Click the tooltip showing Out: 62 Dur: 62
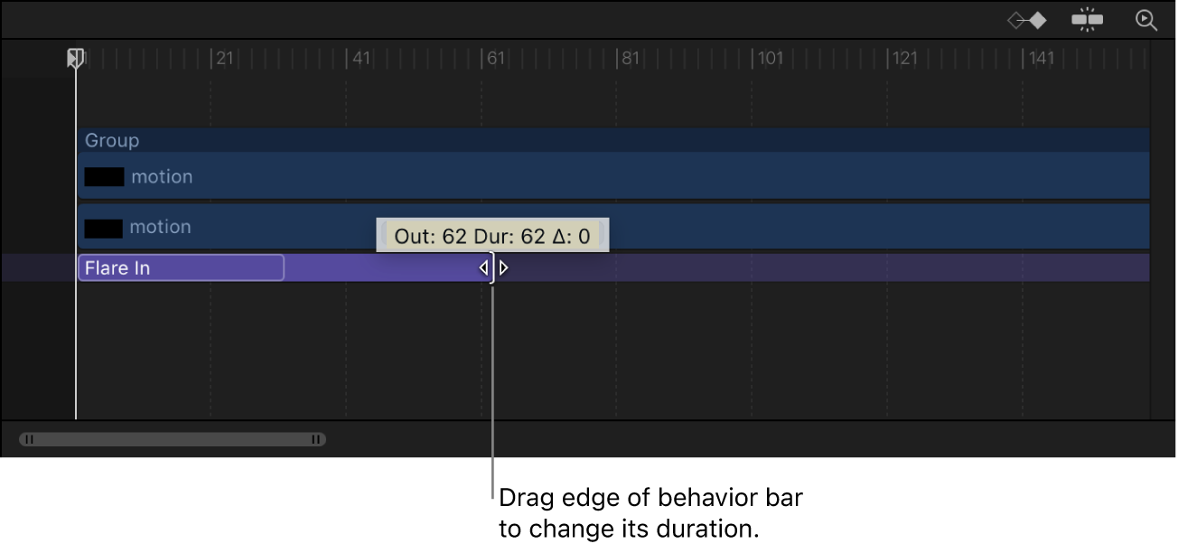 point(492,234)
